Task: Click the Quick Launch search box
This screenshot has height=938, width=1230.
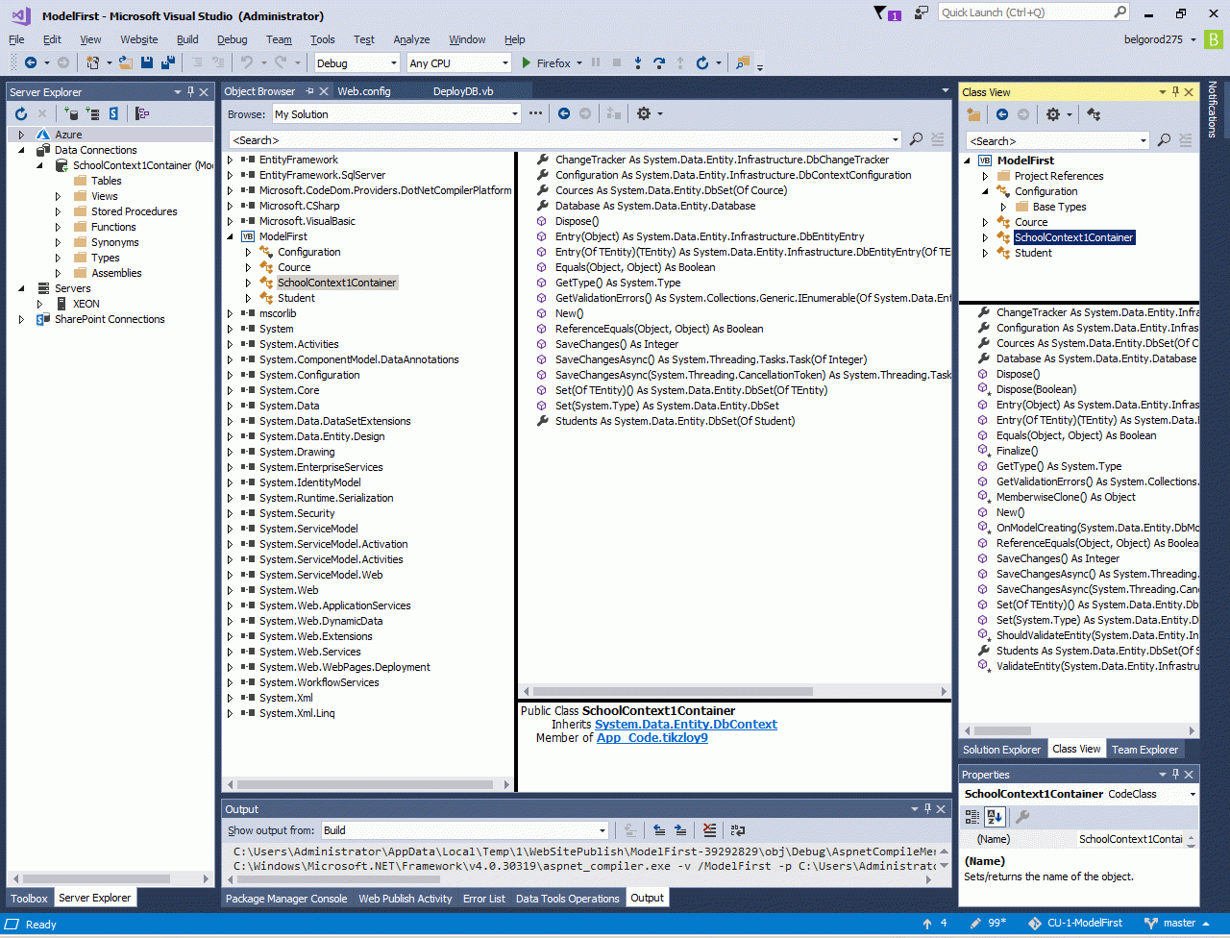Action: point(1034,12)
